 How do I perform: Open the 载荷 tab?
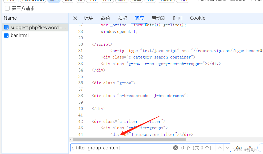tap(105, 18)
